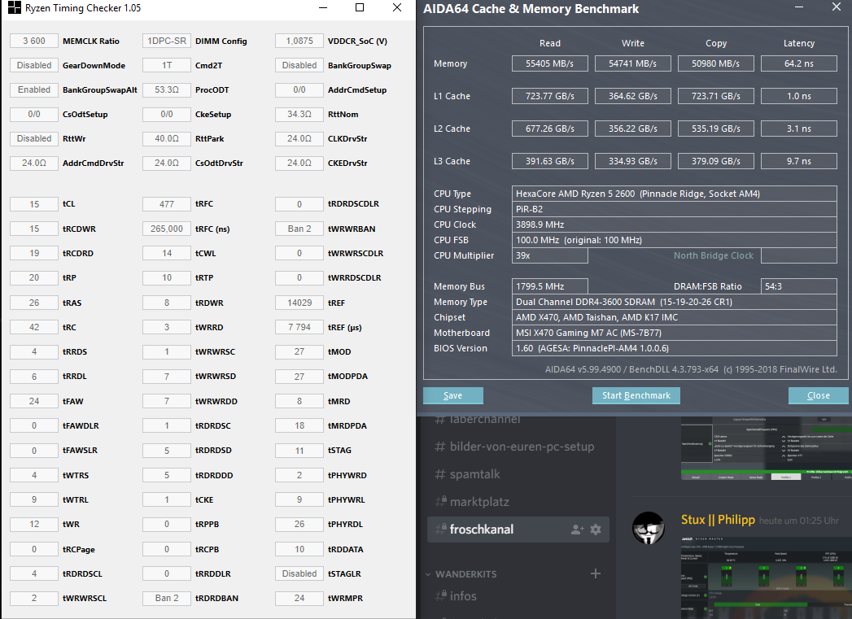Click the GearDownMode Disabled field
Image resolution: width=852 pixels, height=619 pixels.
click(34, 65)
